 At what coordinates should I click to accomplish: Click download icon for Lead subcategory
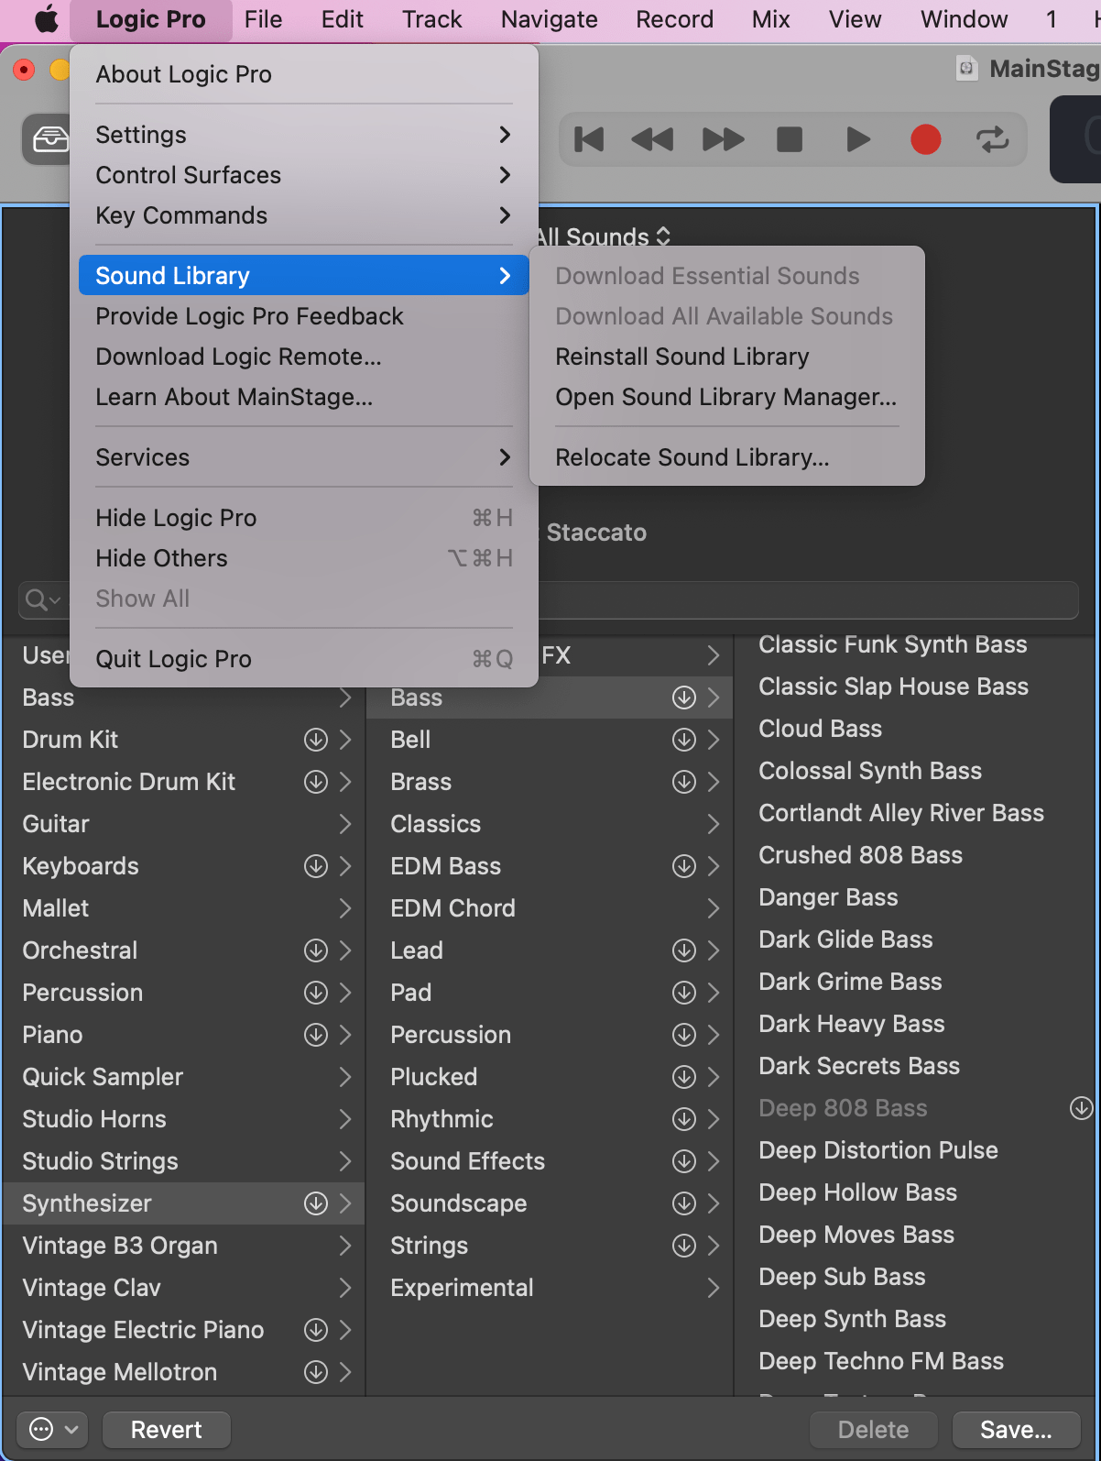(x=684, y=950)
